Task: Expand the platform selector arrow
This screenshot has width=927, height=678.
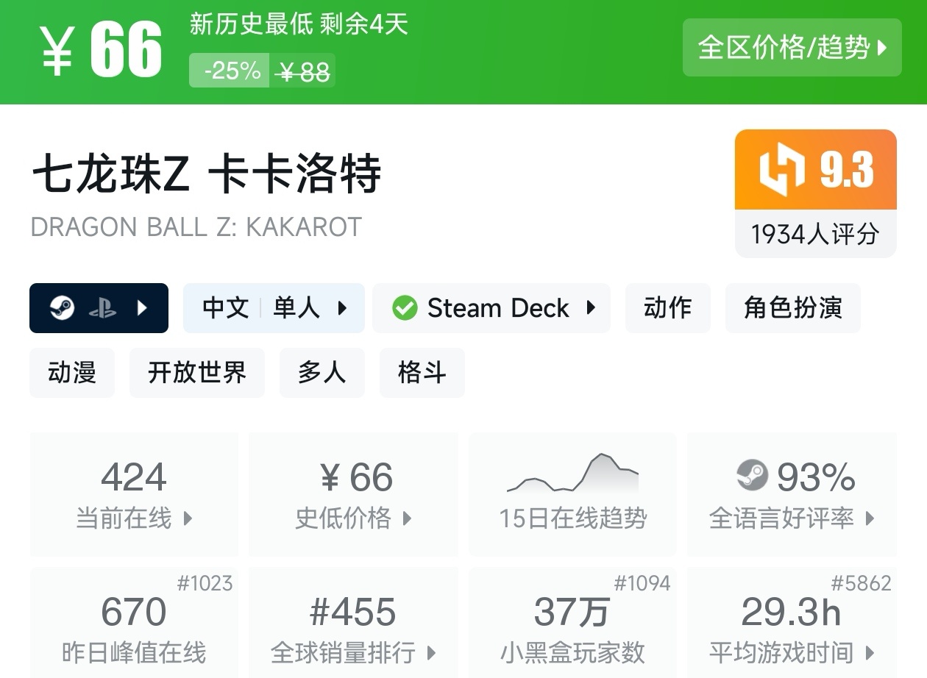Action: click(x=143, y=308)
